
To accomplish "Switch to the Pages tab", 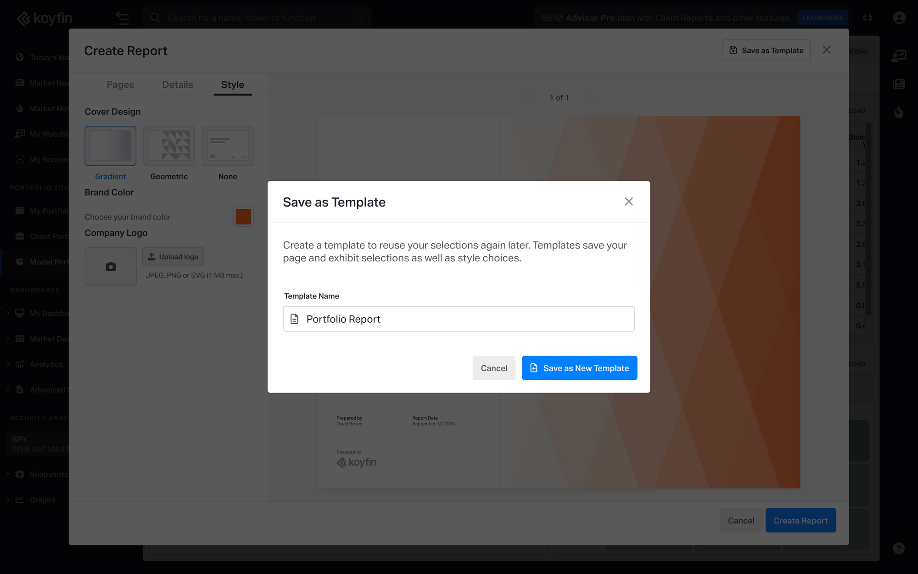I will click(120, 84).
